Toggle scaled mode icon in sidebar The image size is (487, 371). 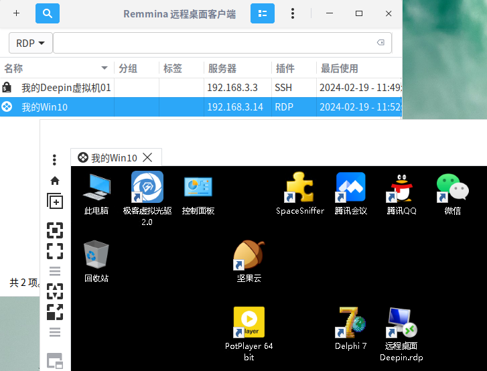55,311
